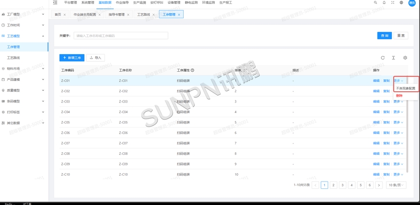Close the 指导书管理 tab
The width and height of the screenshot is (420, 205).
tap(128, 15)
